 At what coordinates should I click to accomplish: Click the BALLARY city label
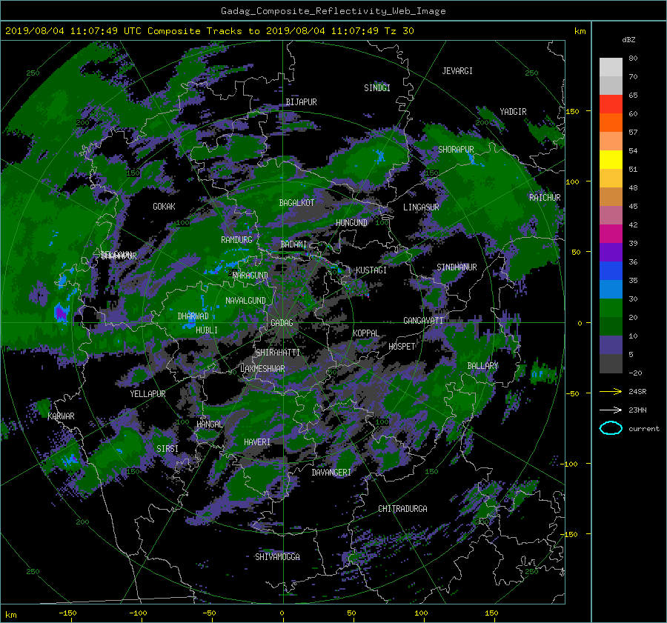(482, 366)
